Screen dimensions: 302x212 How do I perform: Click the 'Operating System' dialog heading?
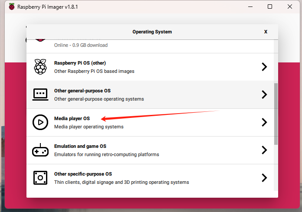click(152, 32)
